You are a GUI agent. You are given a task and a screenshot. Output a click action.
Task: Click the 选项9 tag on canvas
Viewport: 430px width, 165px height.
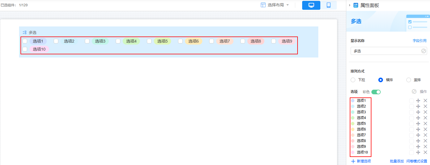[x=287, y=41]
